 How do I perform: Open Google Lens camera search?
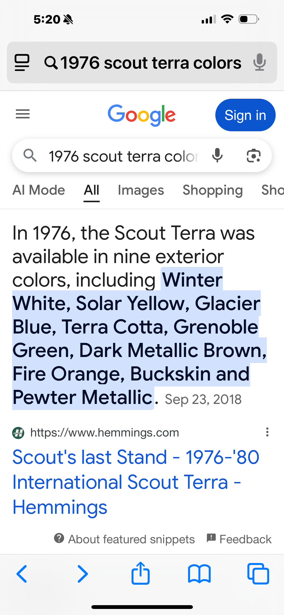click(x=253, y=156)
